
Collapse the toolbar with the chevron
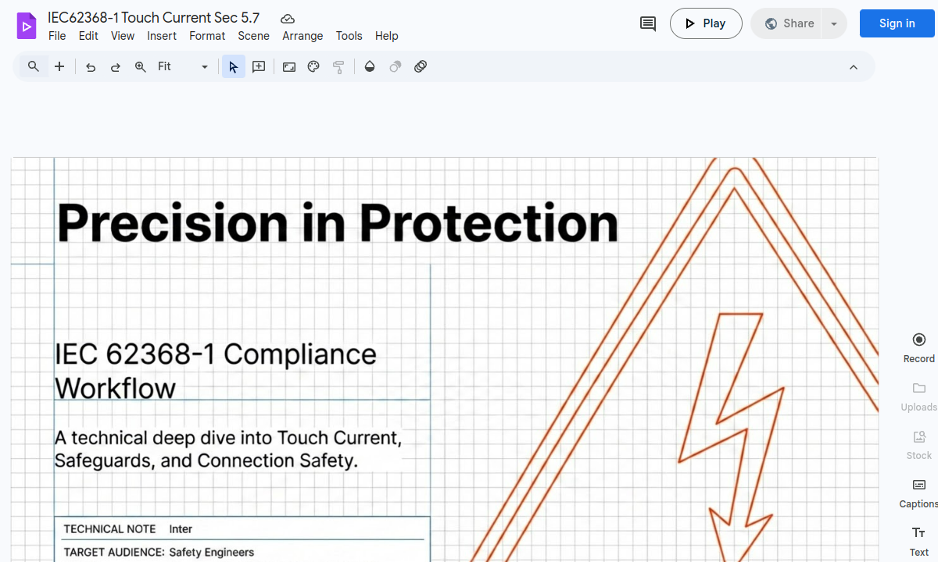[x=854, y=66]
